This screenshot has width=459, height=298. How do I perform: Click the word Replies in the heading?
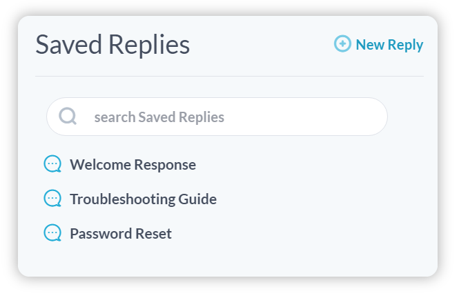[x=149, y=45]
